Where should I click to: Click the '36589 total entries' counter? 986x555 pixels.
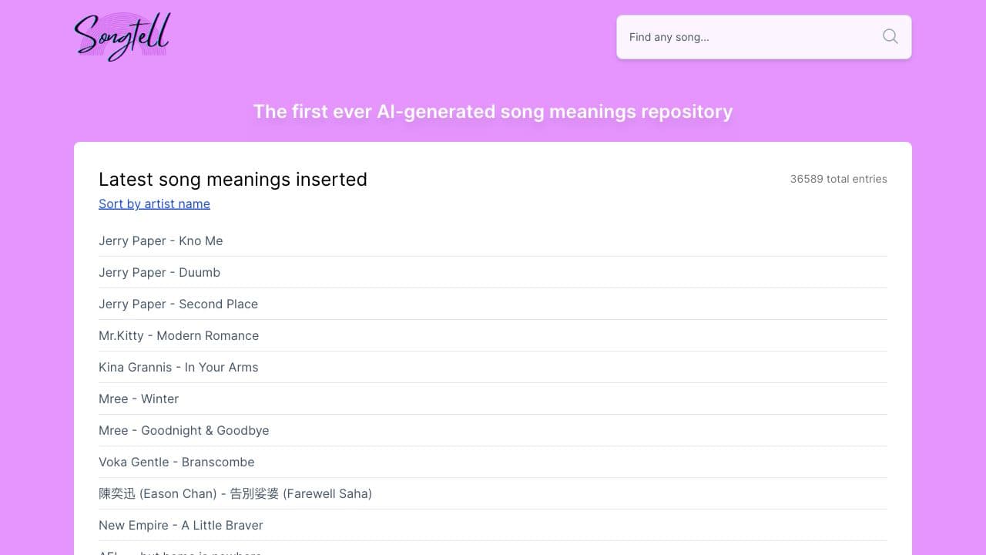click(838, 179)
